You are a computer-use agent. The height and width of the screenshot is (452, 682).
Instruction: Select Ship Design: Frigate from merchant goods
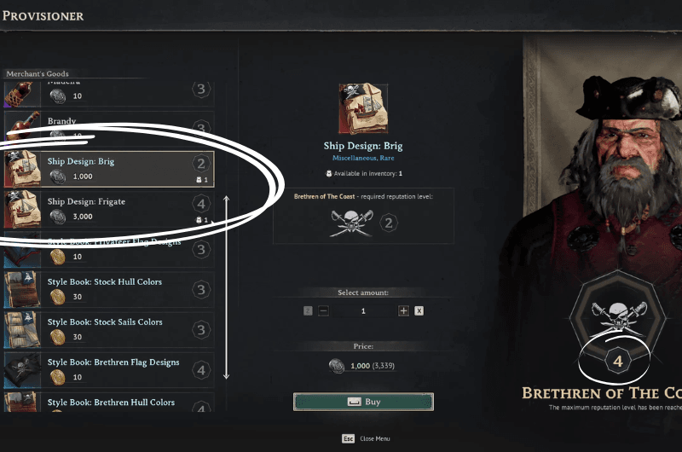click(x=109, y=209)
